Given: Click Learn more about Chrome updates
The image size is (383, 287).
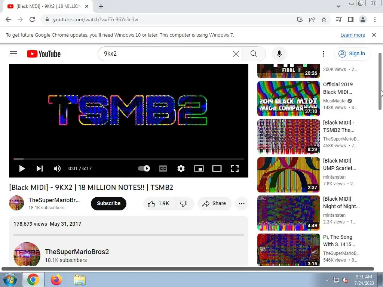Looking at the screenshot, I should pyautogui.click(x=353, y=35).
